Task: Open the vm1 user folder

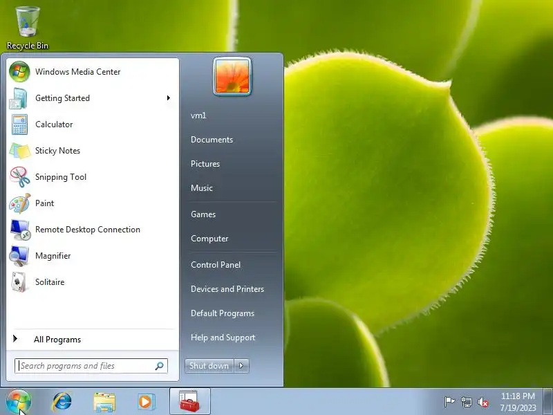Action: (198, 116)
